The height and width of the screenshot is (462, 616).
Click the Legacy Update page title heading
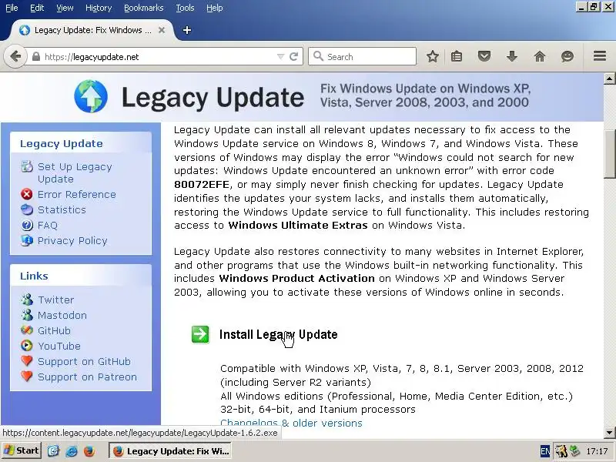point(213,97)
